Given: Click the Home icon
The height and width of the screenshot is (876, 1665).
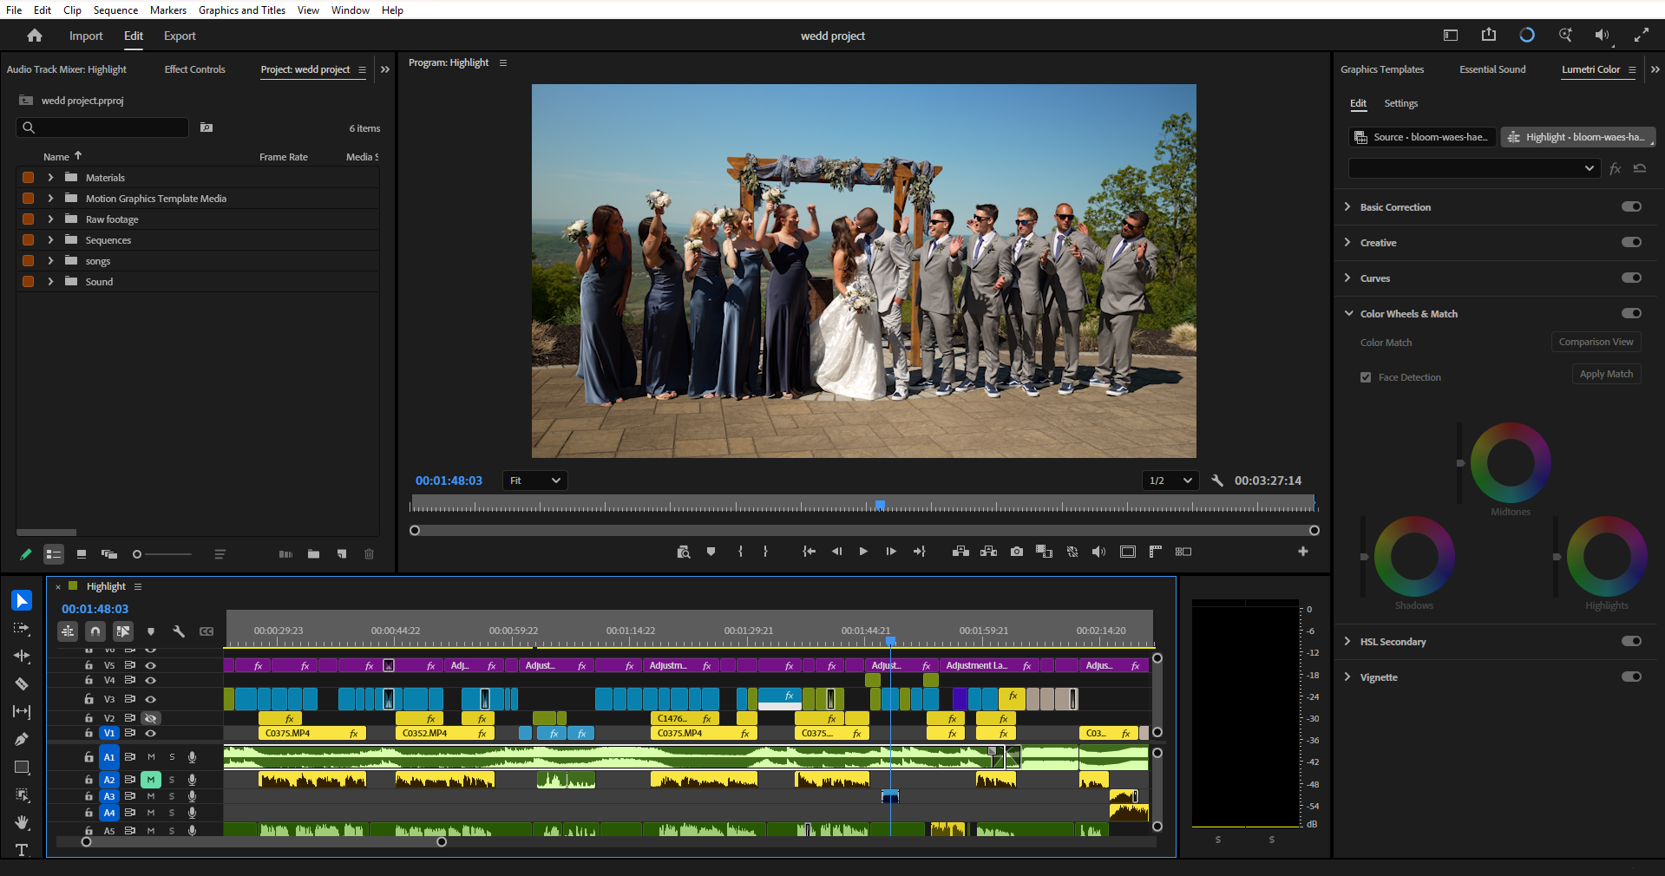Looking at the screenshot, I should 35,36.
